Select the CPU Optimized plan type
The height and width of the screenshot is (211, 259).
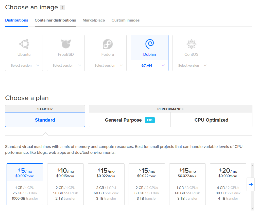click(x=211, y=120)
